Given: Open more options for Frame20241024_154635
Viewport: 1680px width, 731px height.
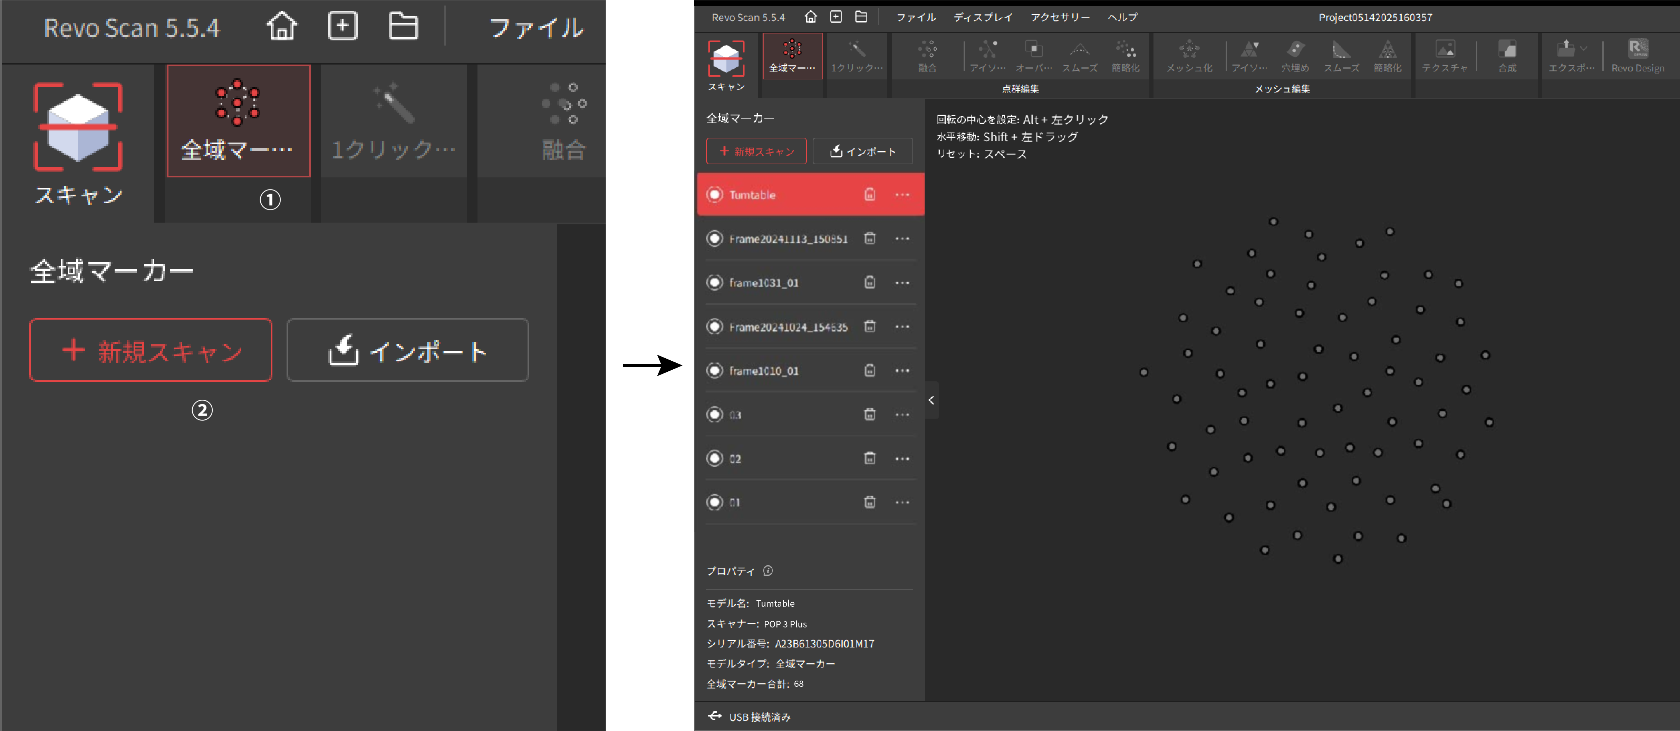Looking at the screenshot, I should click(902, 327).
